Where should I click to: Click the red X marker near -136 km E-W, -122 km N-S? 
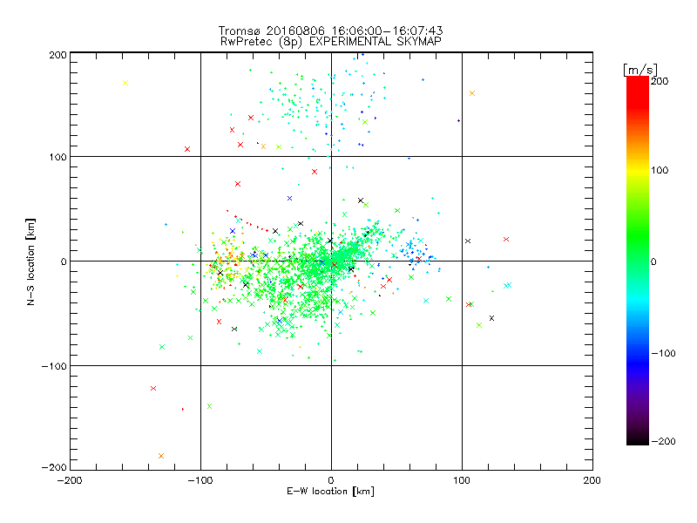[153, 388]
